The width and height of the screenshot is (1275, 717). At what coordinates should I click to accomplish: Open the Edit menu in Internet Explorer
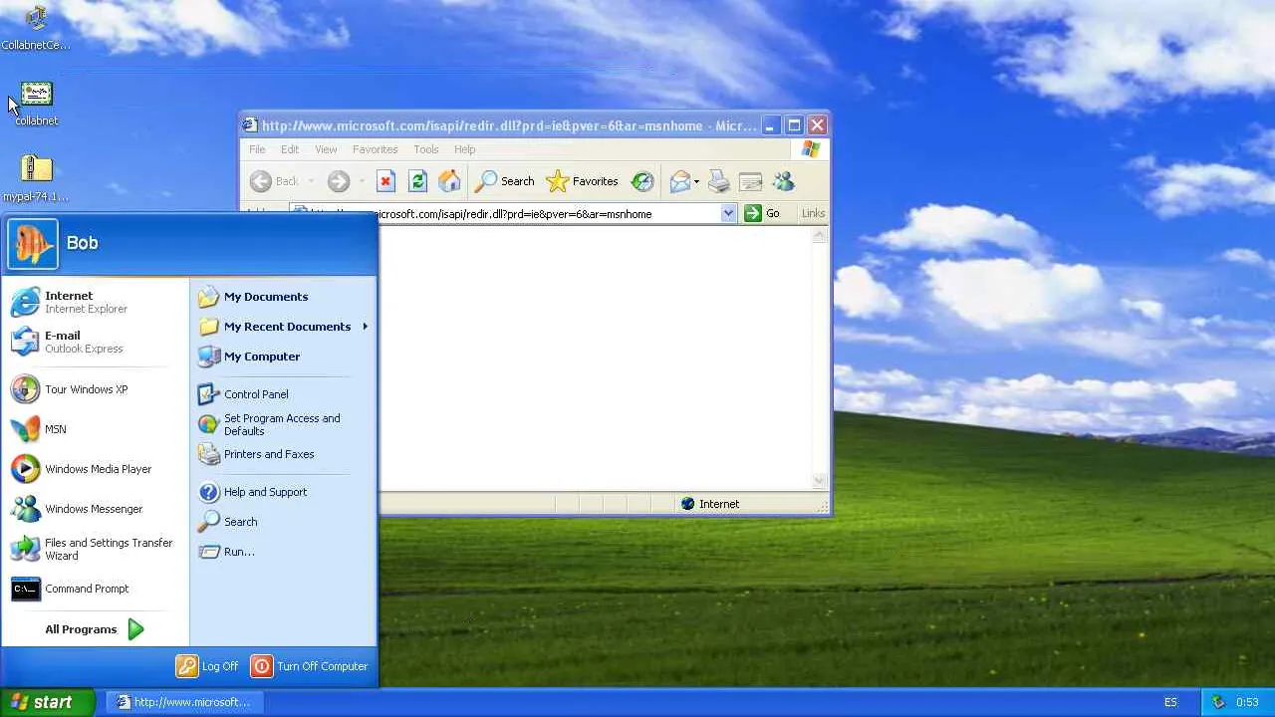coord(290,149)
